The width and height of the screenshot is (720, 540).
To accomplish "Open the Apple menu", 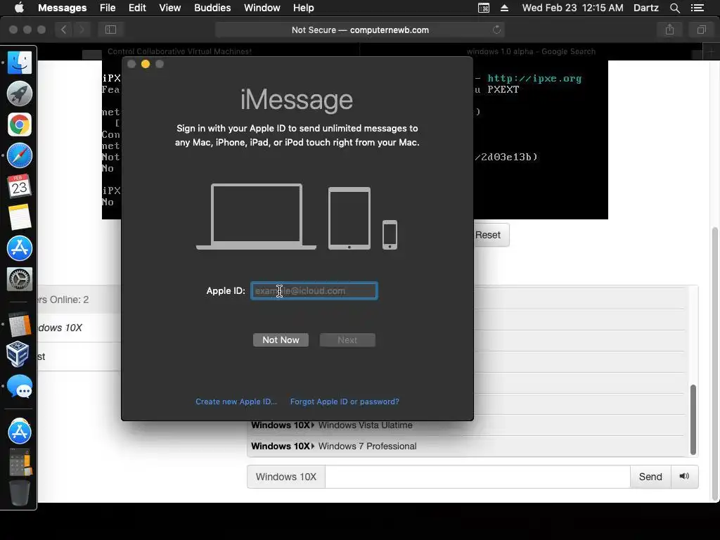I will [x=19, y=8].
